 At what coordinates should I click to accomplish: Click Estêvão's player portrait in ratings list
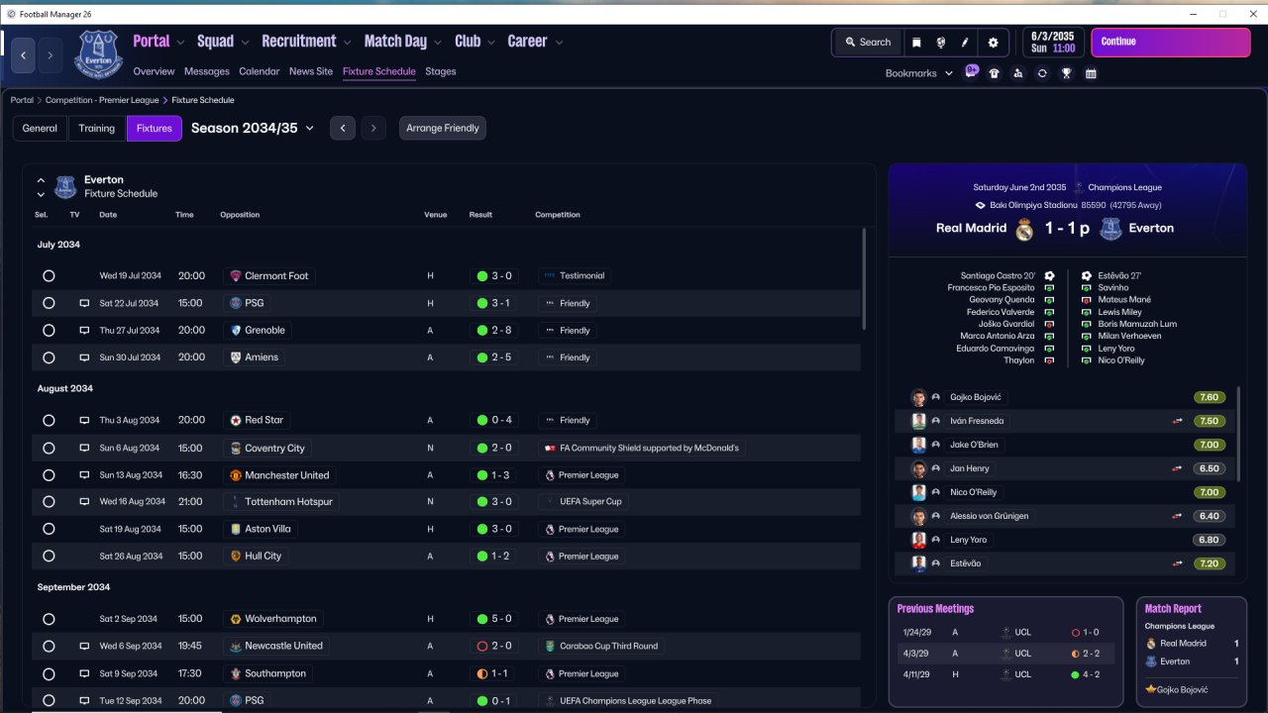point(918,563)
